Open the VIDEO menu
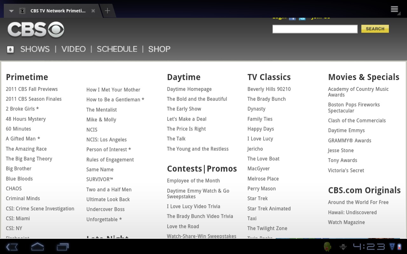Viewport: 407px width, 254px height. point(73,49)
